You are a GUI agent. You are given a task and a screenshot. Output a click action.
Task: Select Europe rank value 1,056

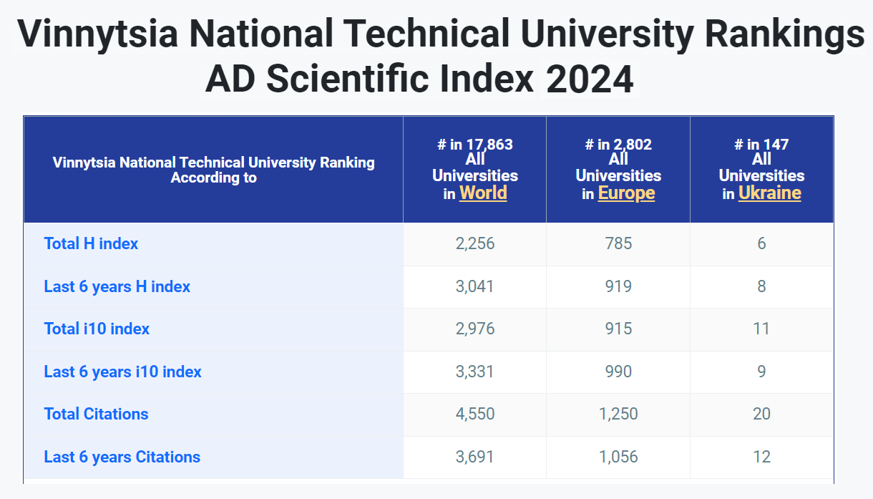point(618,457)
